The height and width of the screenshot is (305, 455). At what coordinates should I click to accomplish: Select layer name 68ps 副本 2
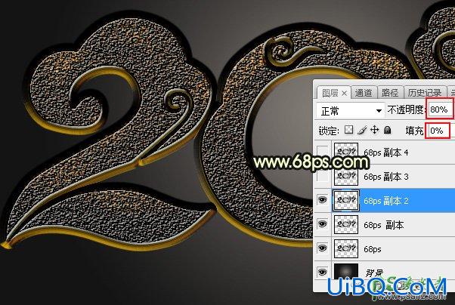[386, 201]
